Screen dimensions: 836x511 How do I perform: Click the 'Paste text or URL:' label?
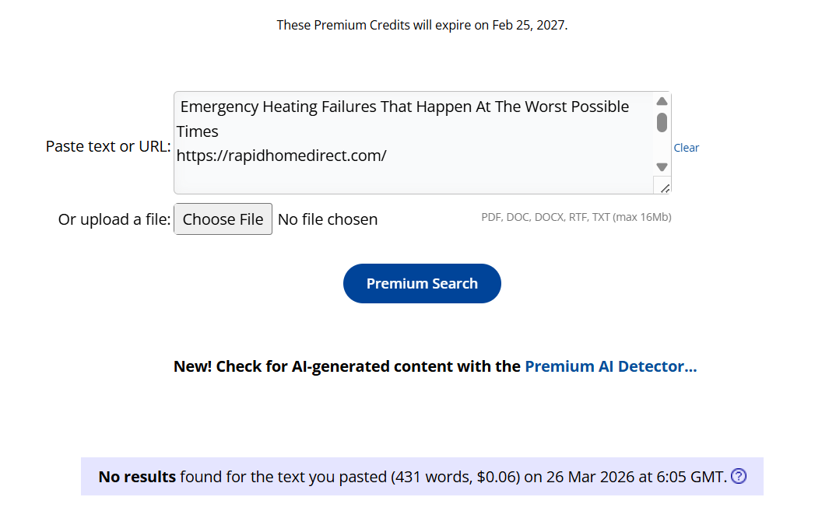pyautogui.click(x=108, y=146)
